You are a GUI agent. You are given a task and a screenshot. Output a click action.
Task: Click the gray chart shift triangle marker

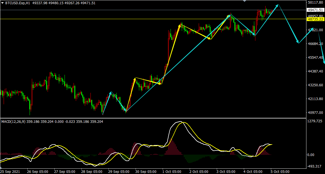(x=244, y=1)
